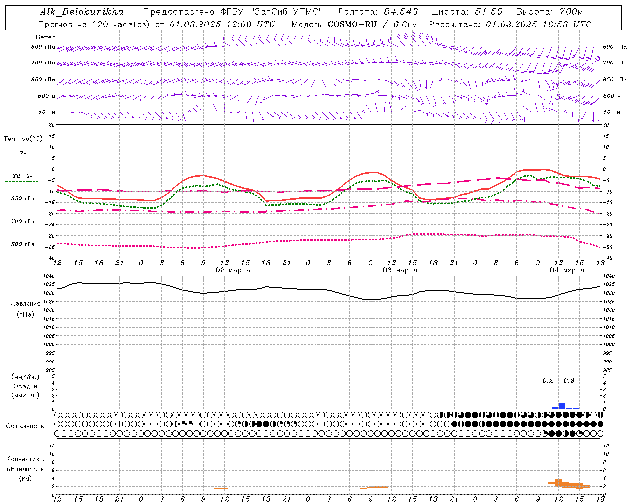629x503 pixels.
Task: Click the '0.9' precipitation amount value
Action: [x=569, y=381]
